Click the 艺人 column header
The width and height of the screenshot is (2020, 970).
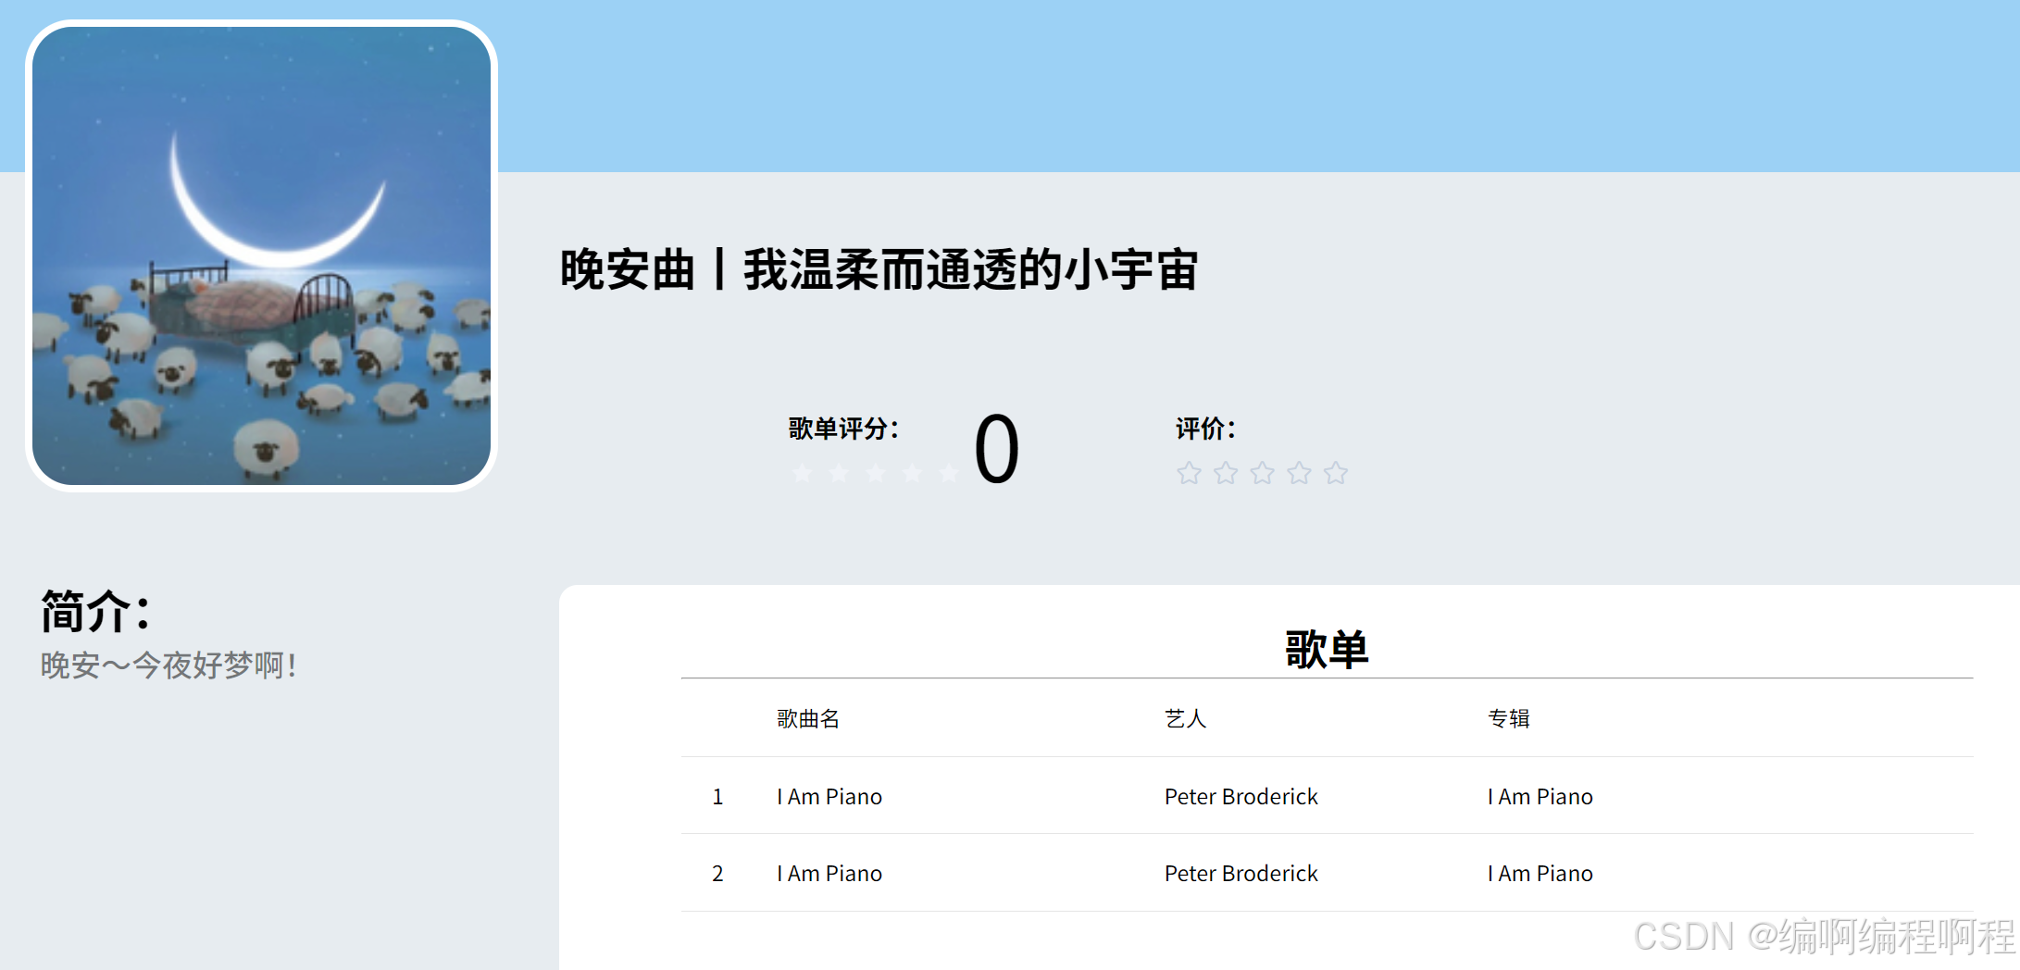(x=1186, y=719)
